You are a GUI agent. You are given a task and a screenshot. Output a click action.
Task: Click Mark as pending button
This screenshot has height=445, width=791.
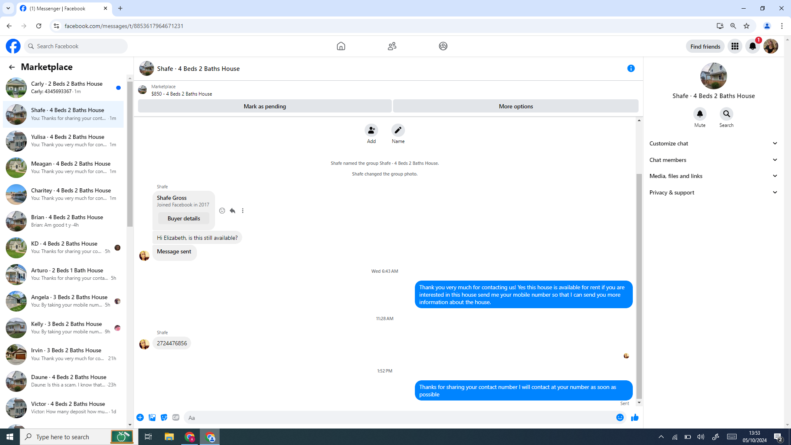pyautogui.click(x=264, y=106)
